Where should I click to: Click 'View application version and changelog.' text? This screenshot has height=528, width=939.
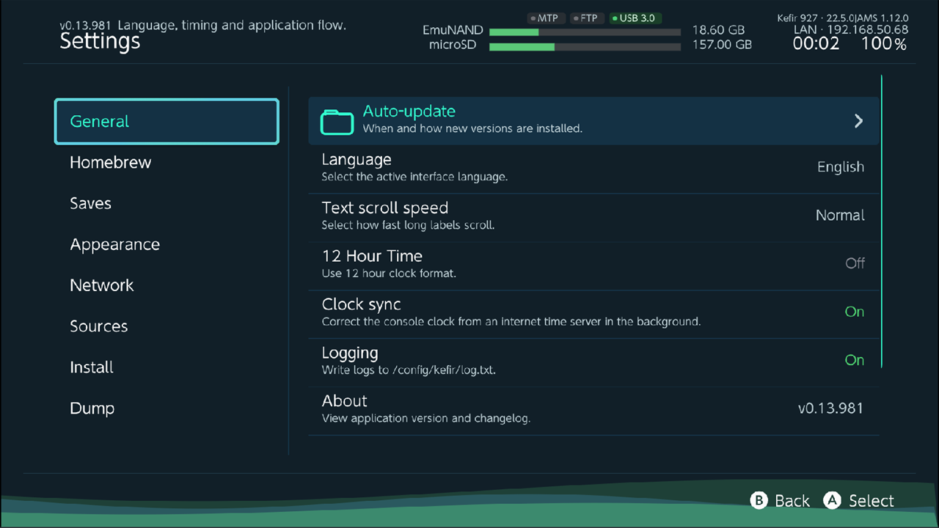[x=425, y=419]
